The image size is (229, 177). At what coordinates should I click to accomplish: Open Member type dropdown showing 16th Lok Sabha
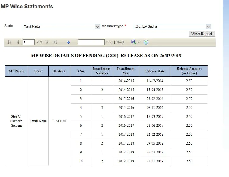[172, 26]
